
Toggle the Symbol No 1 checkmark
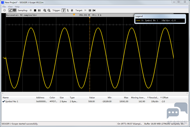(4, 101)
